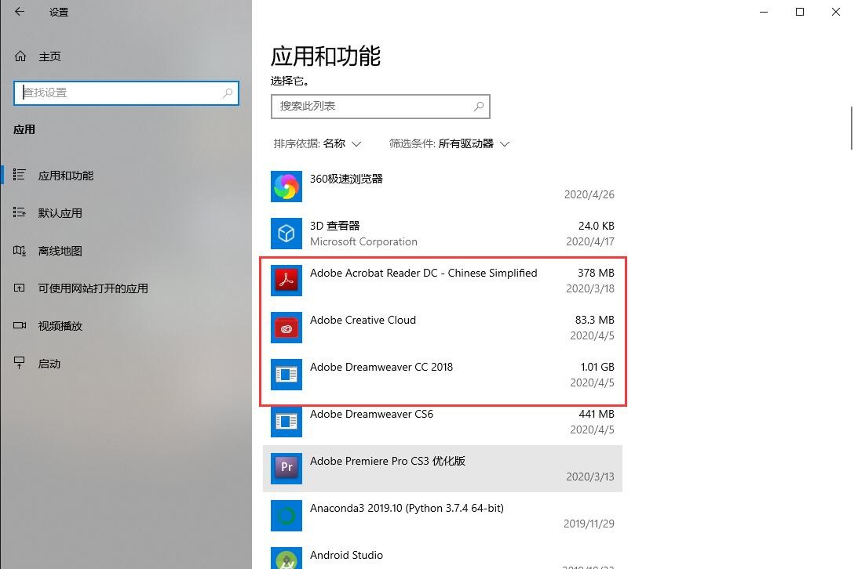Image resolution: width=854 pixels, height=569 pixels.
Task: Select Adobe Dreamweaver CS6 entry name
Action: pos(371,414)
